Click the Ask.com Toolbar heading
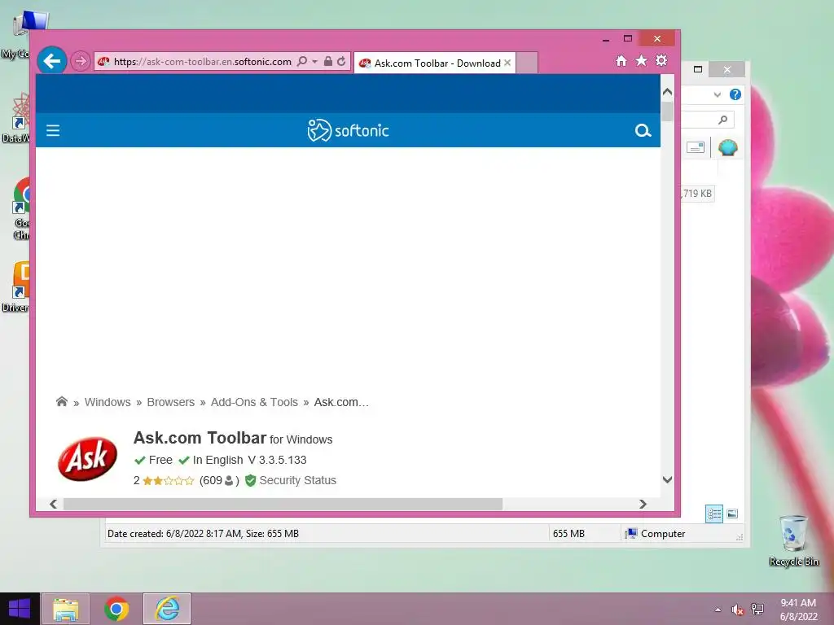 click(x=200, y=438)
